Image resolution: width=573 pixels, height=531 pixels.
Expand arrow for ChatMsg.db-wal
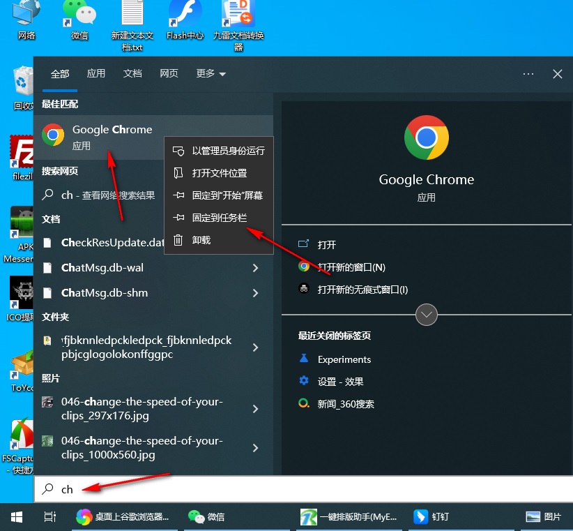coord(255,268)
